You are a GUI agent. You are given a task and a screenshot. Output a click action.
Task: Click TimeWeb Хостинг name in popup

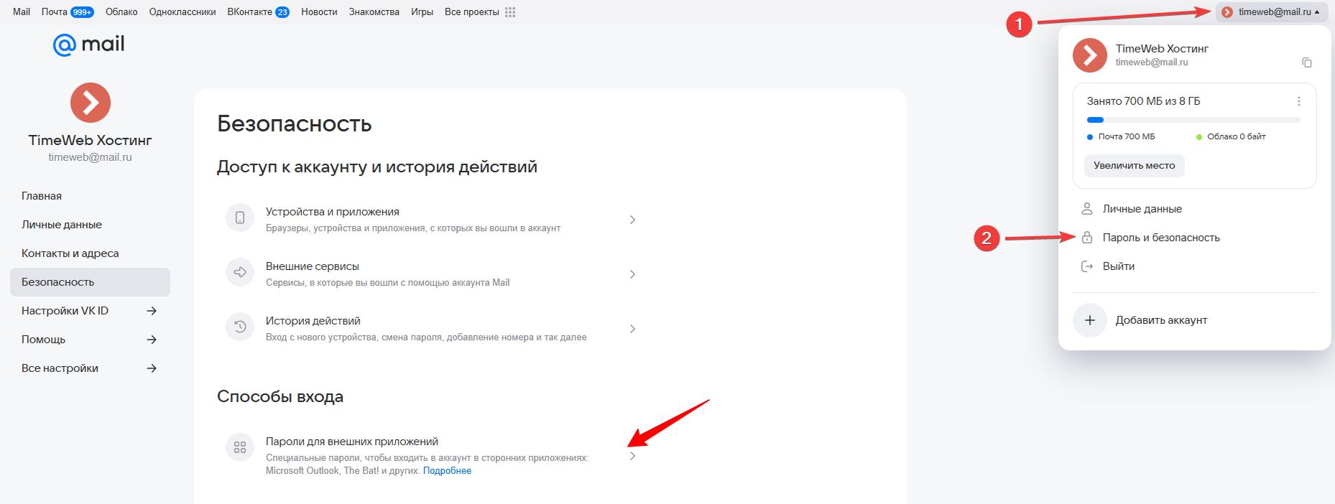coord(1162,49)
